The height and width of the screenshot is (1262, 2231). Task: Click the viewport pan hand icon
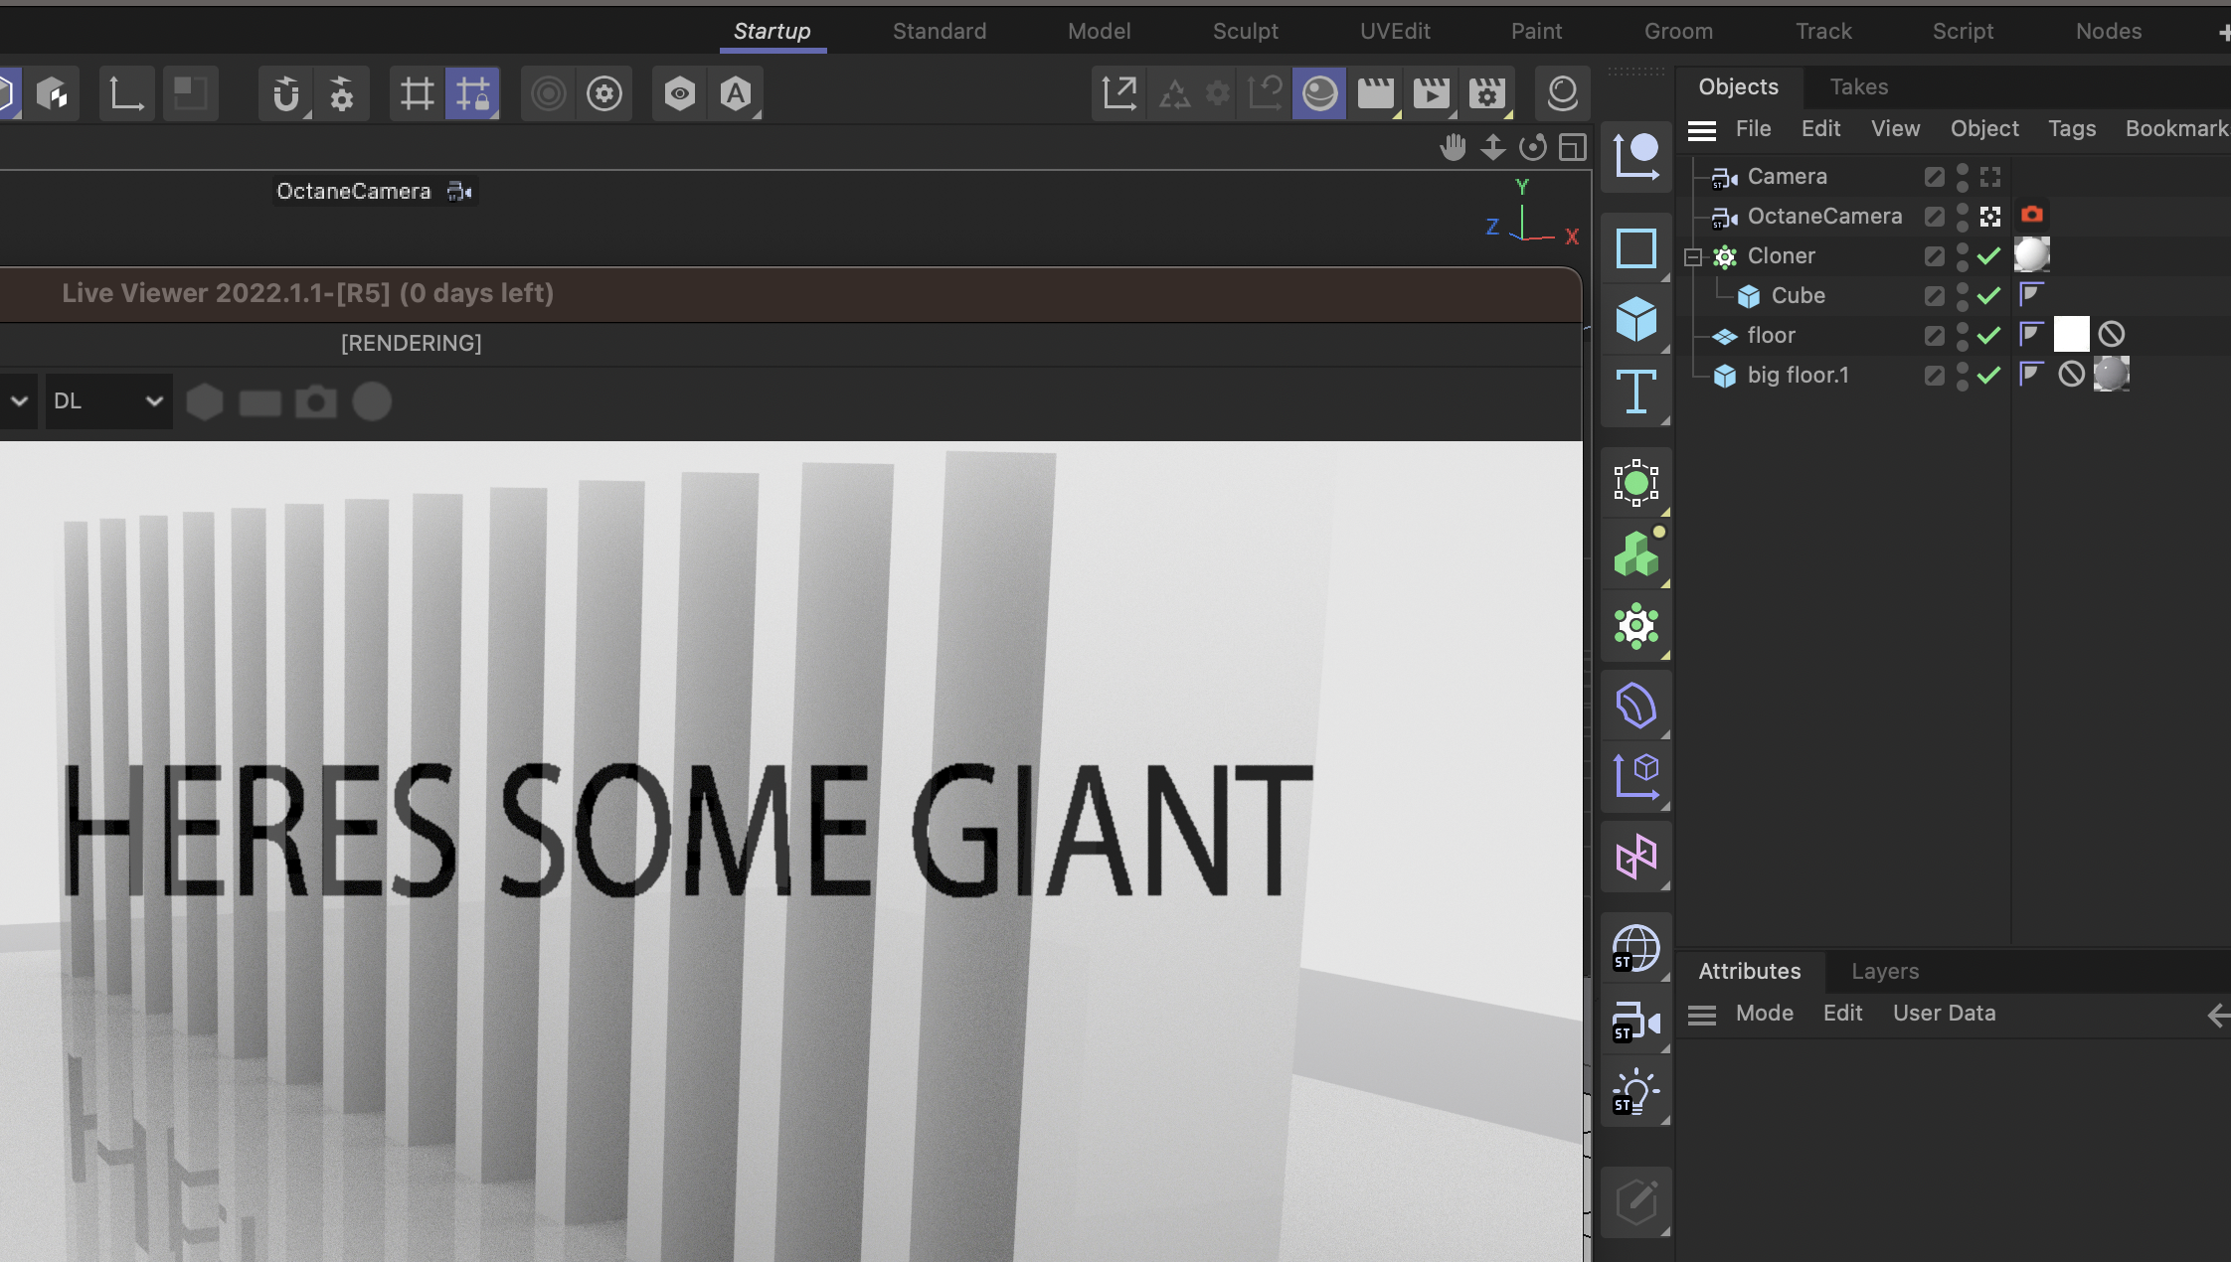click(x=1453, y=147)
